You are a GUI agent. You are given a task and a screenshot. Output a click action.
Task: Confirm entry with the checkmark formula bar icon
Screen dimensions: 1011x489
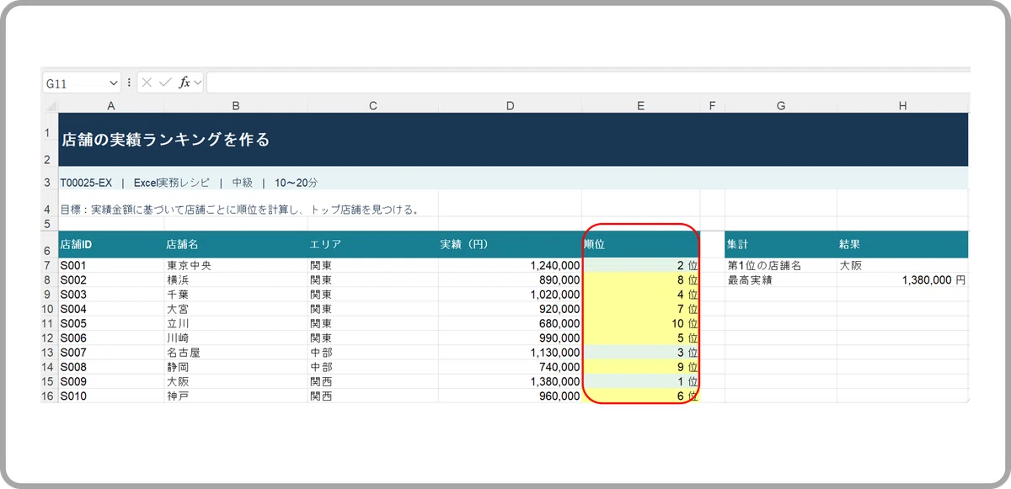point(165,82)
